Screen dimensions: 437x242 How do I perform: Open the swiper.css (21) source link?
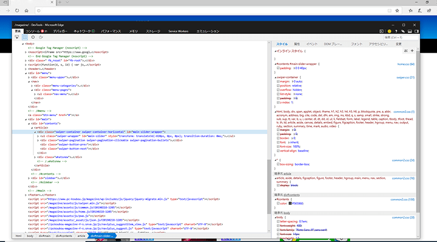coord(405,77)
